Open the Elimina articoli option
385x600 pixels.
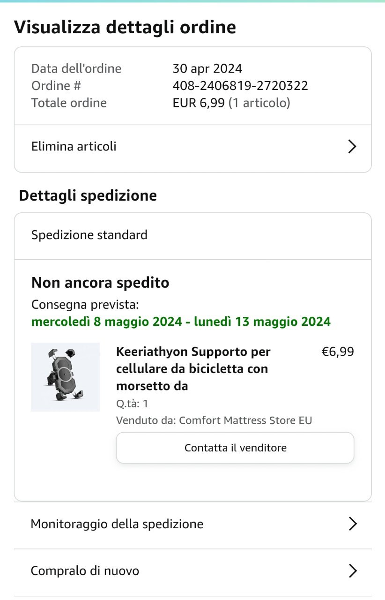click(74, 147)
